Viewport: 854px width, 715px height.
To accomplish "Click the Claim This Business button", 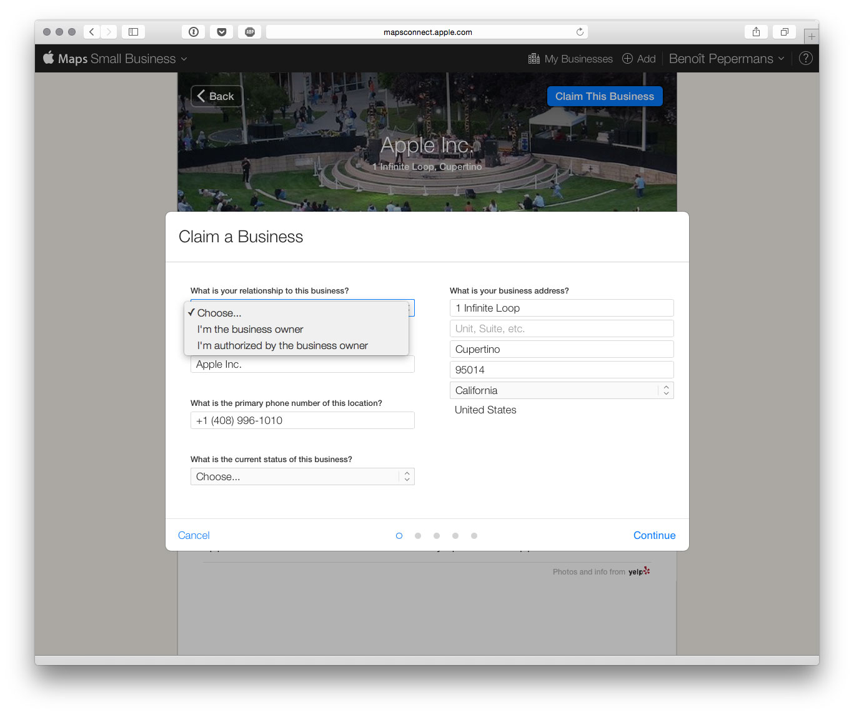I will [604, 96].
